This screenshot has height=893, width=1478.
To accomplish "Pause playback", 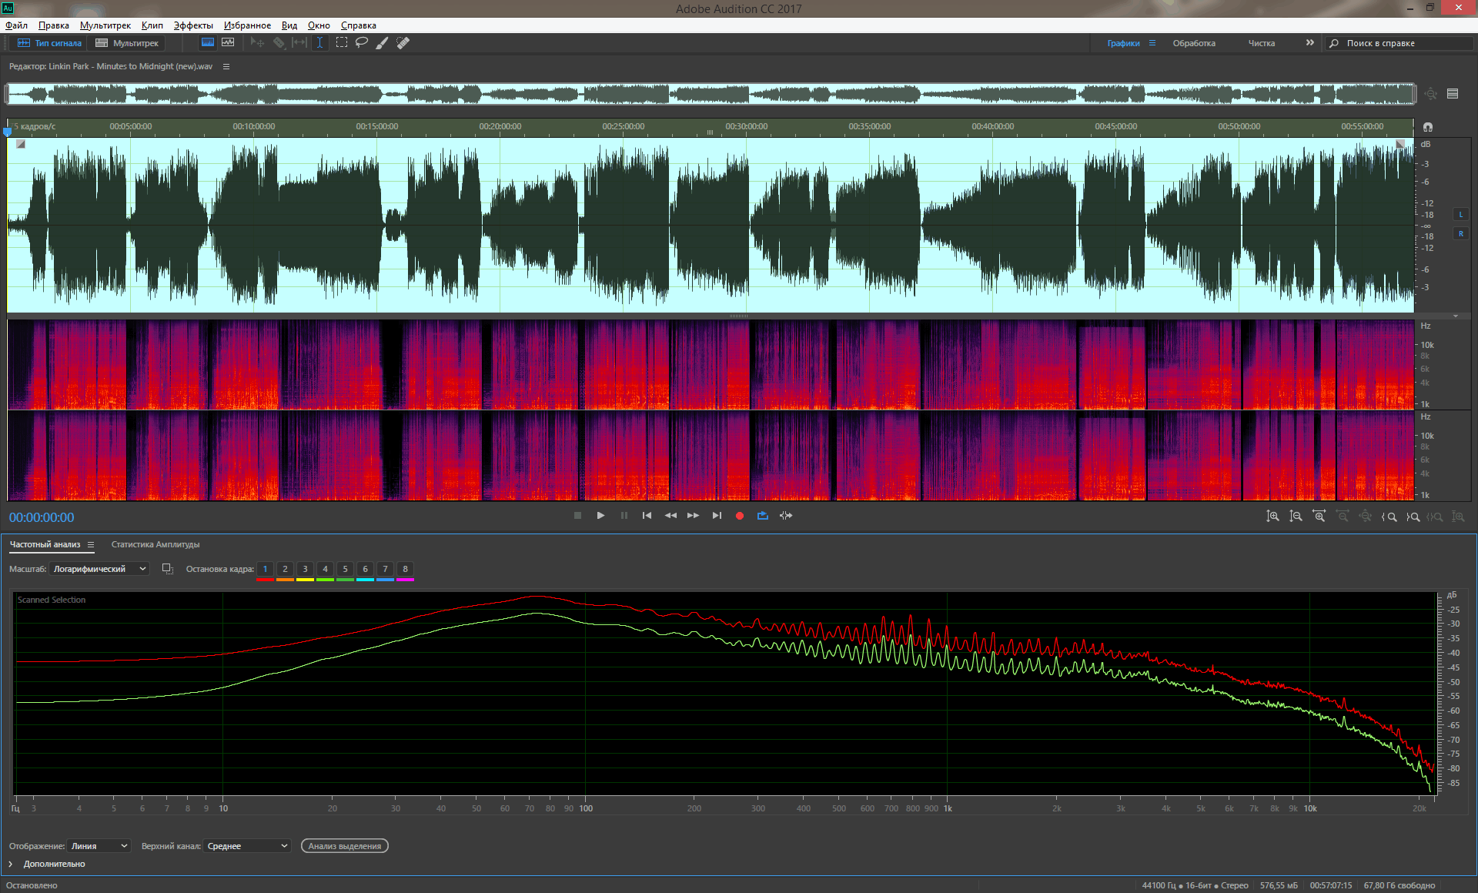I will click(624, 516).
